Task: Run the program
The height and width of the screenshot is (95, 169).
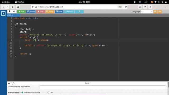Action: (x=21, y=11)
